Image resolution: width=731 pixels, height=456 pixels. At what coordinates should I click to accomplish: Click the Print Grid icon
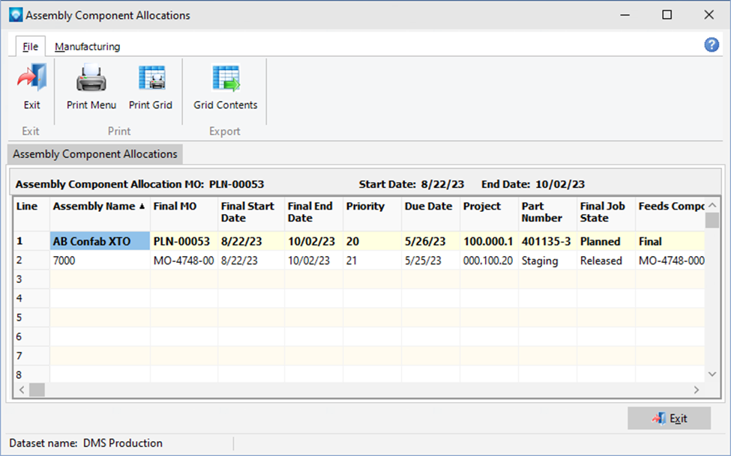point(151,78)
